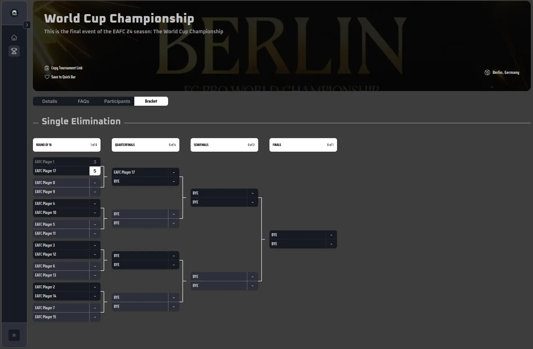Switch to the Details tab
Image resolution: width=533 pixels, height=349 pixels.
[x=50, y=101]
